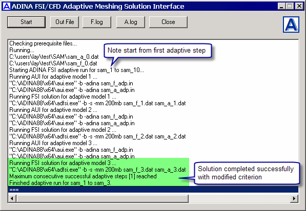
Task: Open the F.log file
Action: [97, 22]
